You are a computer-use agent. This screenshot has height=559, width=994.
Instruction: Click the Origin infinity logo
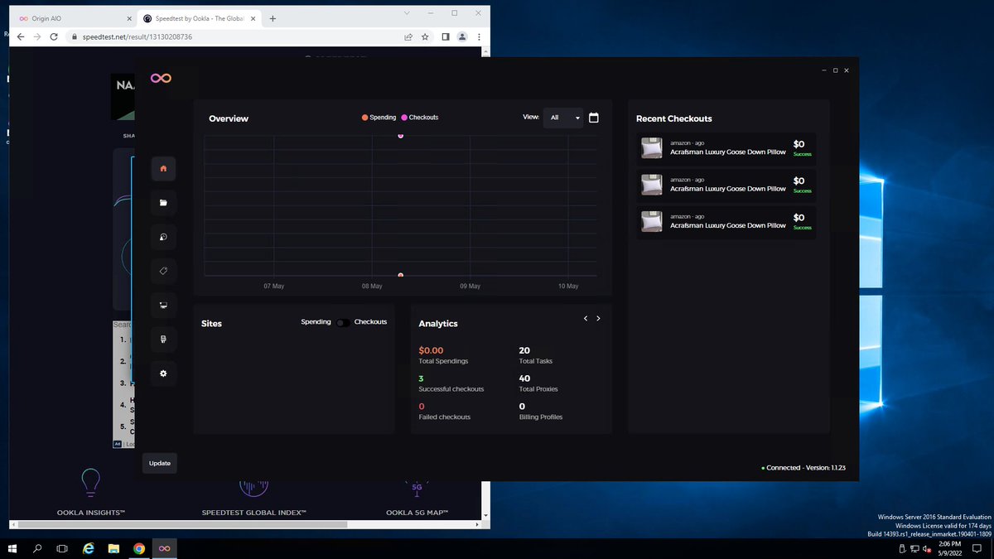click(161, 78)
